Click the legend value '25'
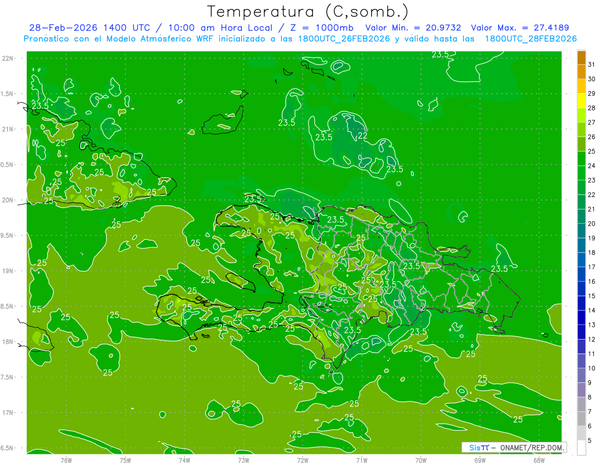The height and width of the screenshot is (467, 605). 592,151
